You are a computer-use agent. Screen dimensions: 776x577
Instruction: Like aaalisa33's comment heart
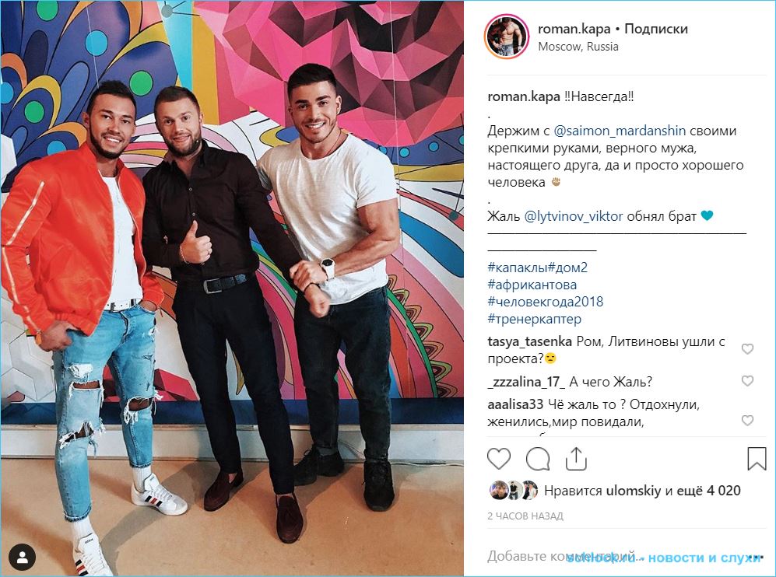[747, 420]
